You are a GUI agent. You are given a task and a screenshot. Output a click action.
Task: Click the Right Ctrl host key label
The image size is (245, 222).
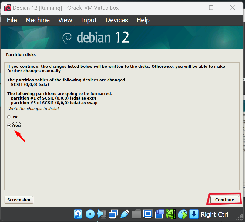pyautogui.click(x=214, y=214)
